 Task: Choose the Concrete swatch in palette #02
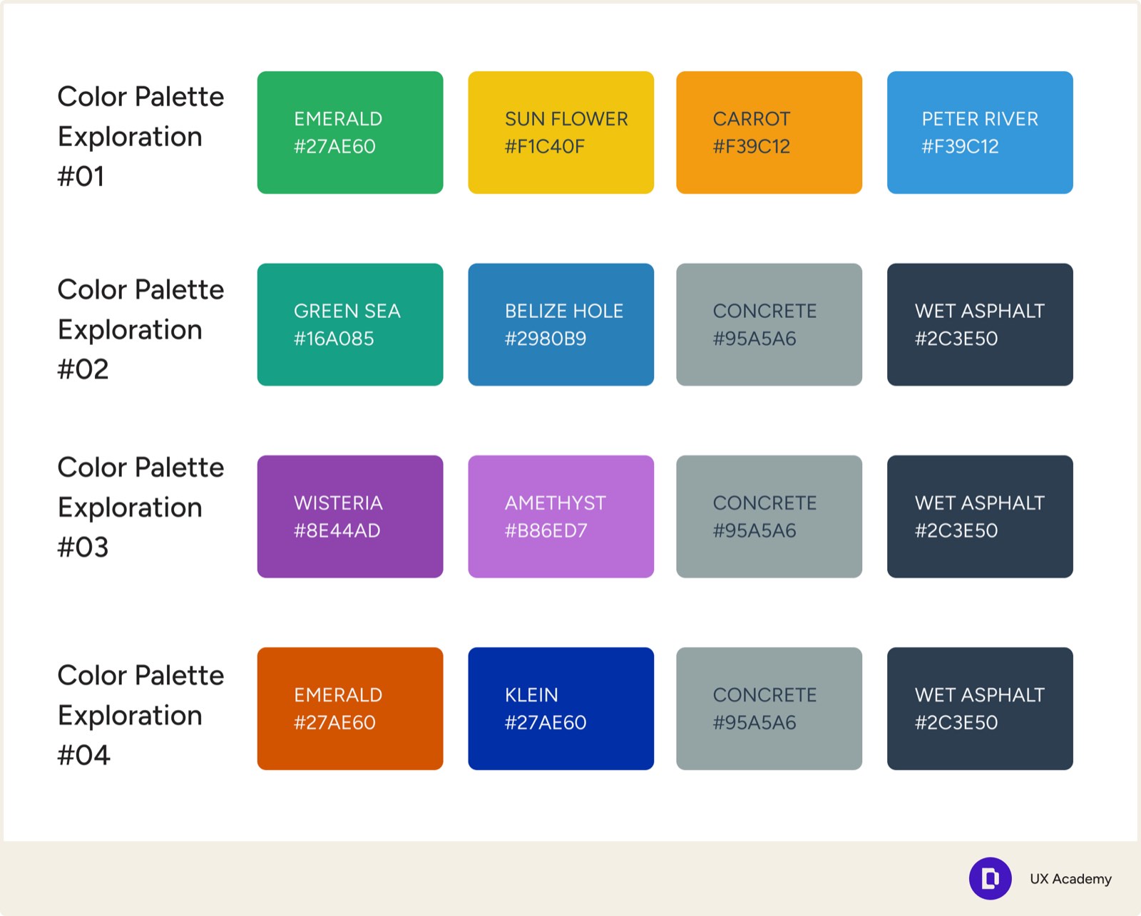coord(769,324)
